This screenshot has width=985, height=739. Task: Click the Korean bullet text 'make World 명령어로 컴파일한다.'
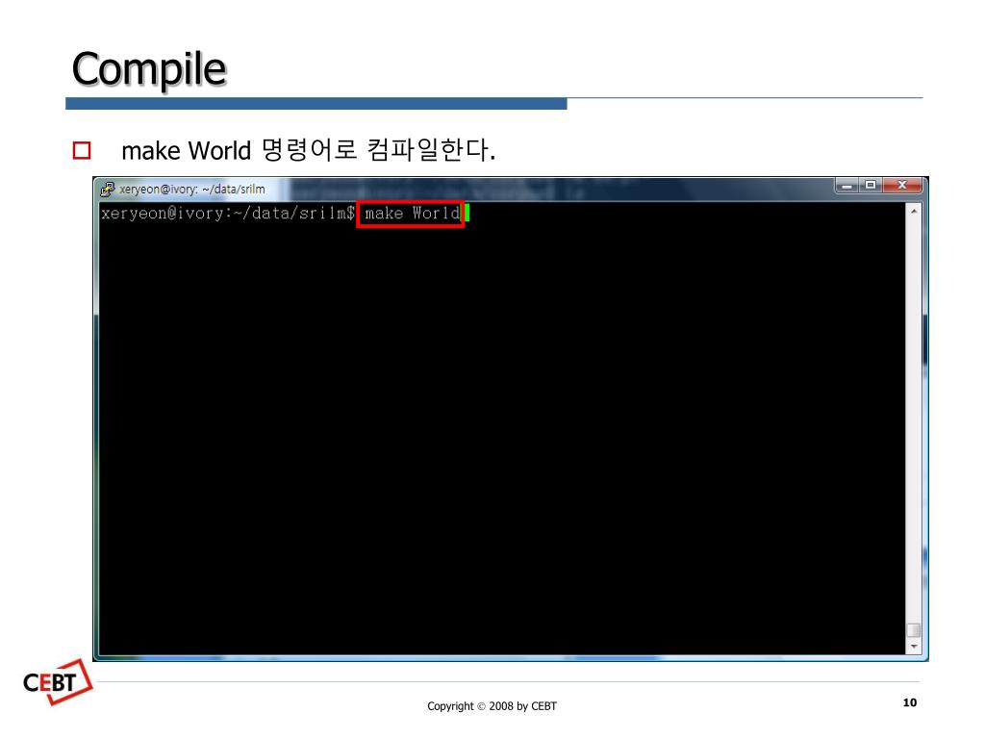pyautogui.click(x=309, y=150)
